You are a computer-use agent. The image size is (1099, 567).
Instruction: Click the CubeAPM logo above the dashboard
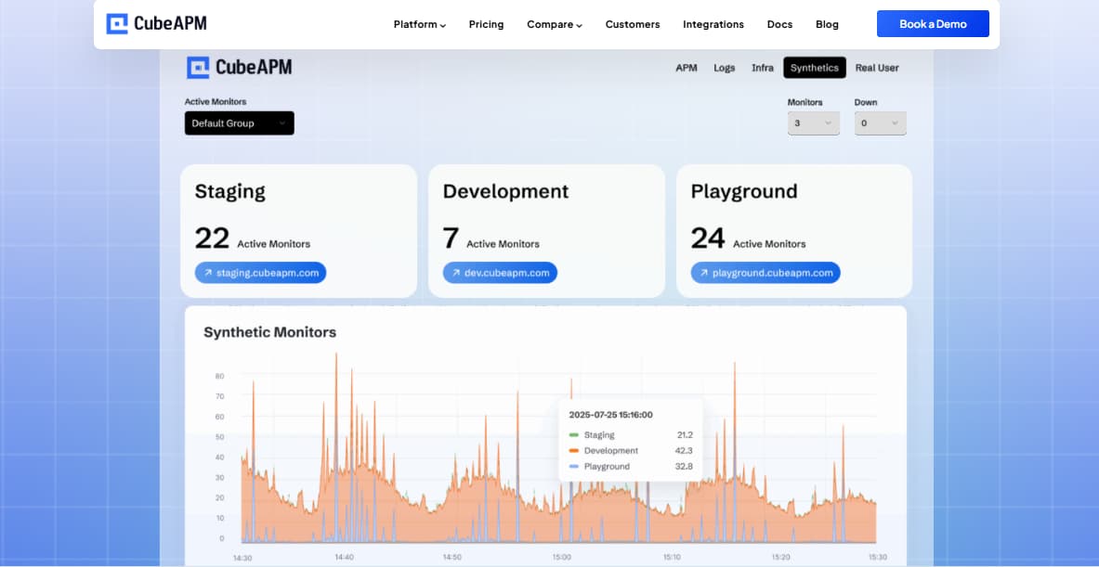[x=240, y=66]
